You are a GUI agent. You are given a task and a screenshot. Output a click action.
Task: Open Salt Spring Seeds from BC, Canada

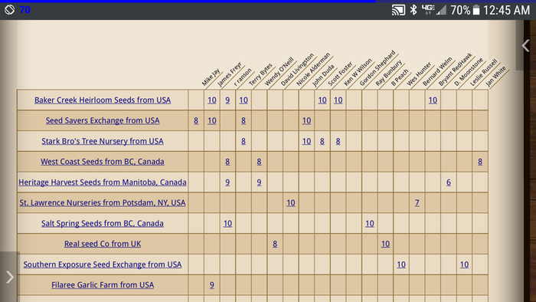[103, 223]
